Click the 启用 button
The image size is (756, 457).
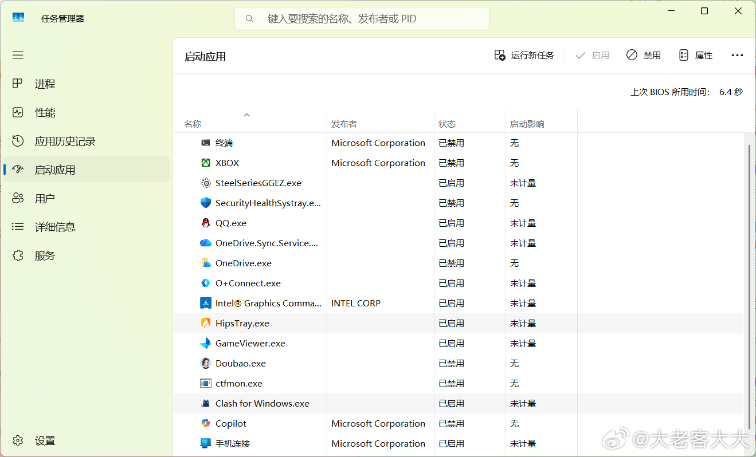tap(593, 55)
